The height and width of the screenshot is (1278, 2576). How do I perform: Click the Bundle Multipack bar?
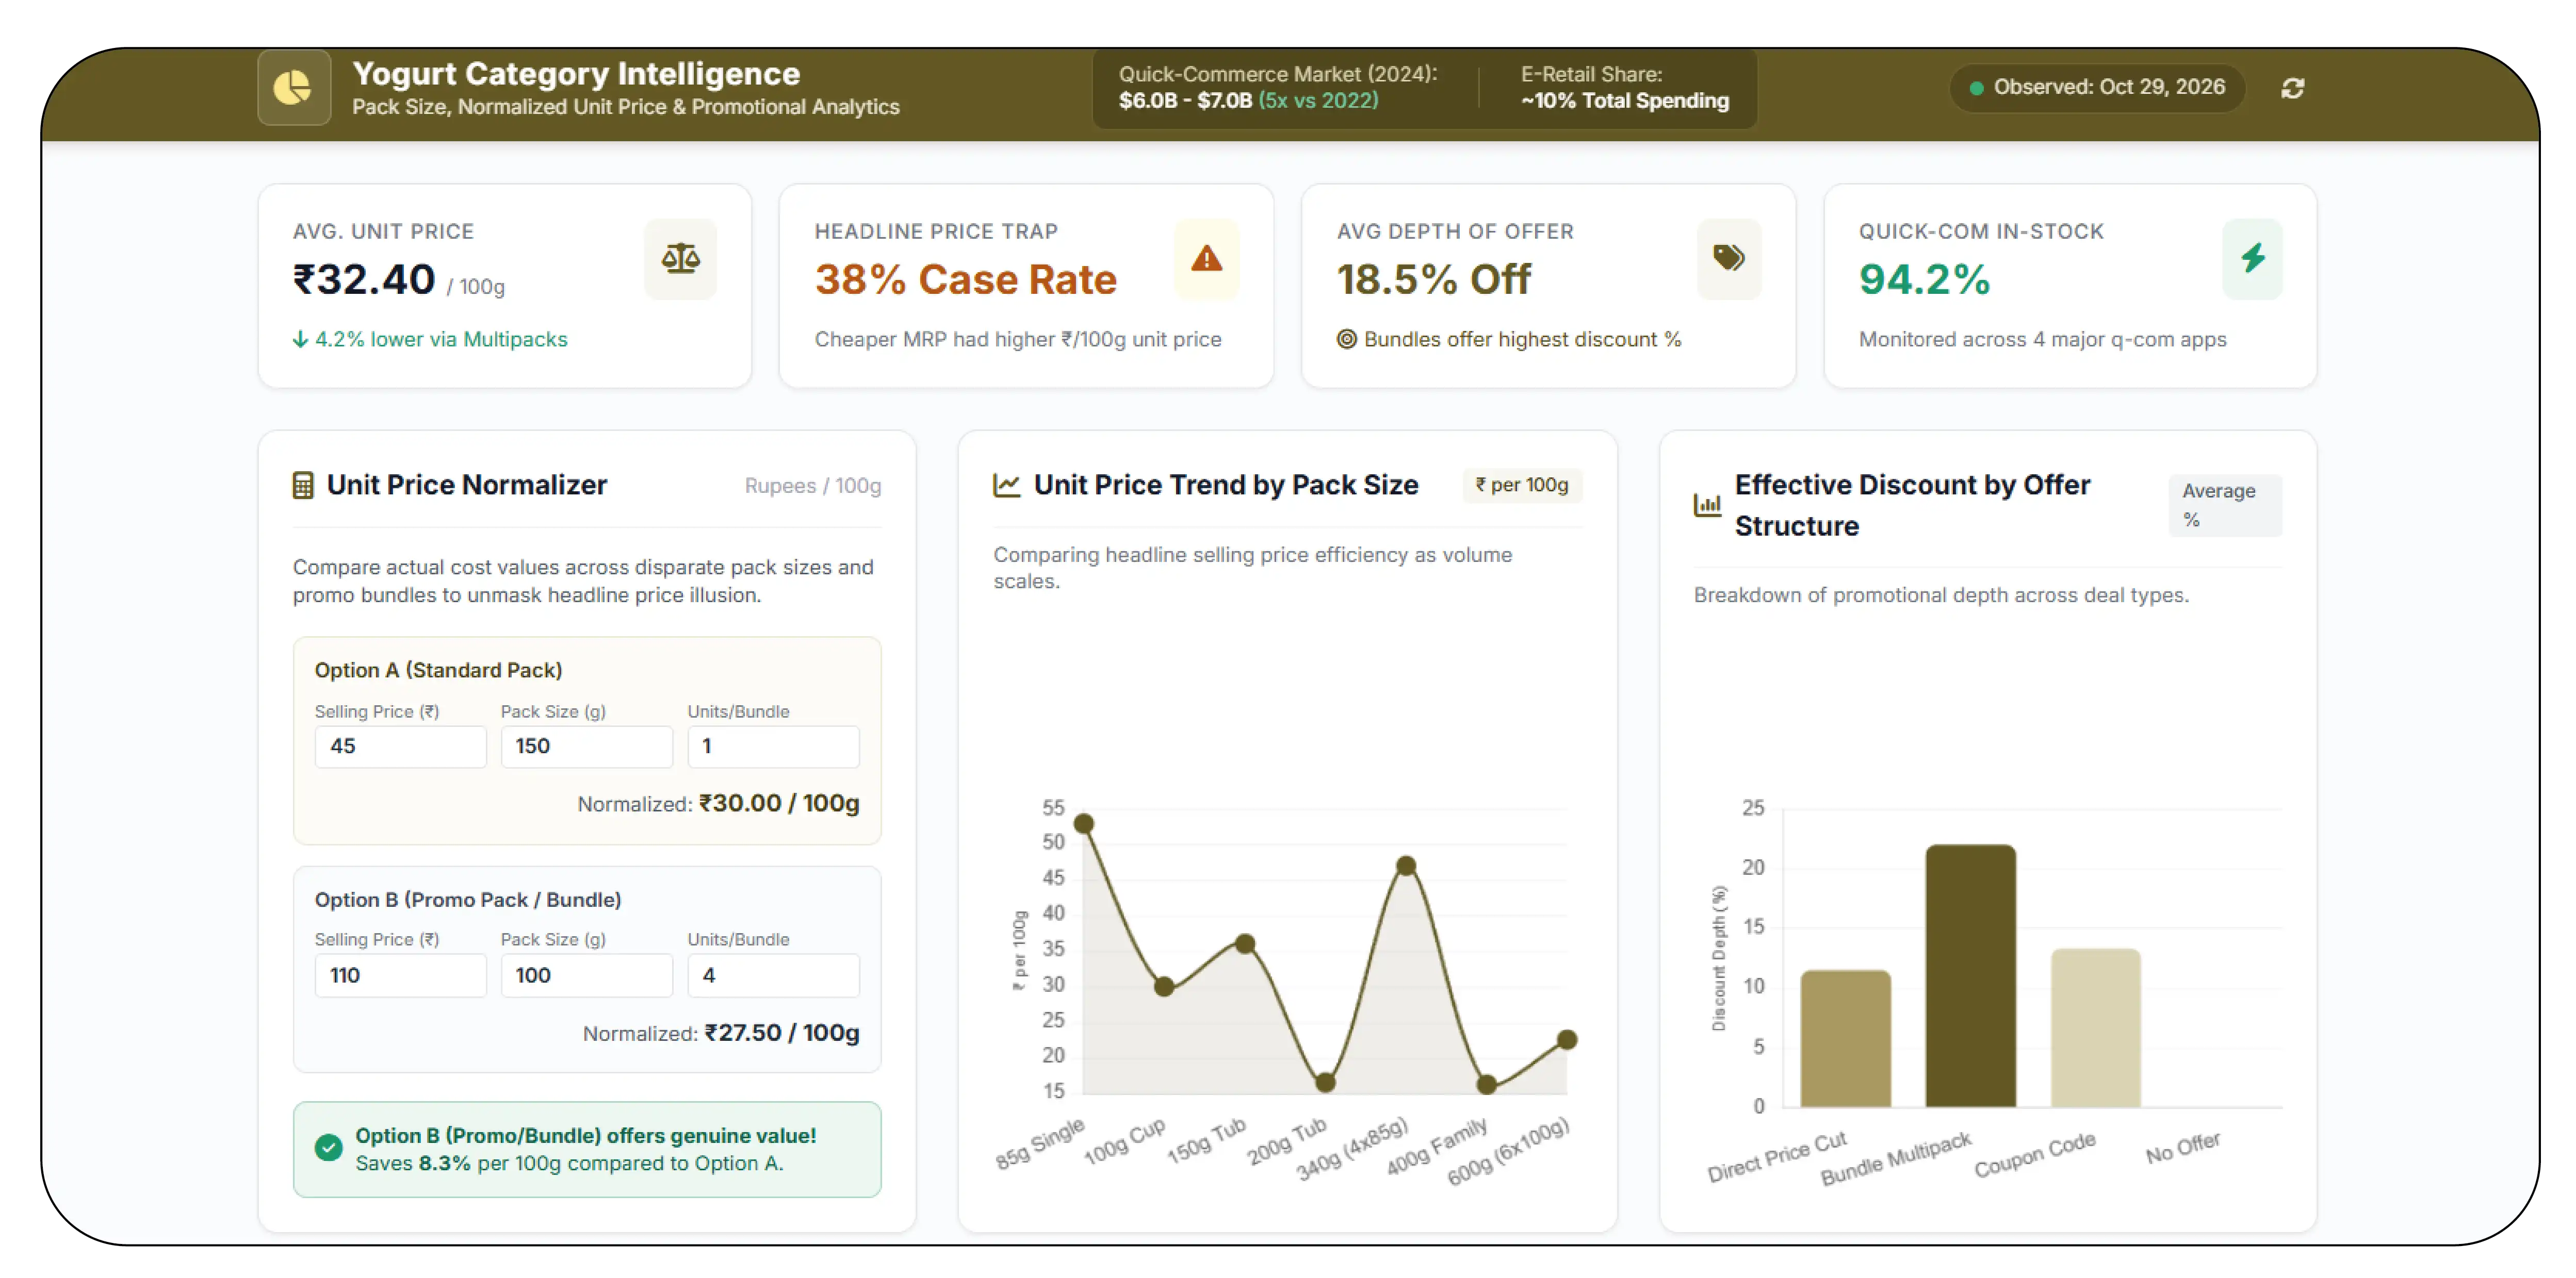(1970, 975)
